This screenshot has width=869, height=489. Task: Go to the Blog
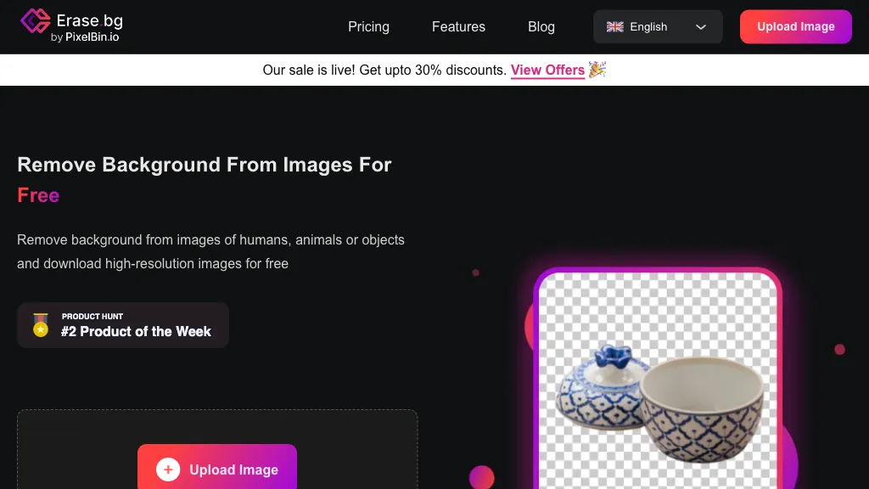541,26
